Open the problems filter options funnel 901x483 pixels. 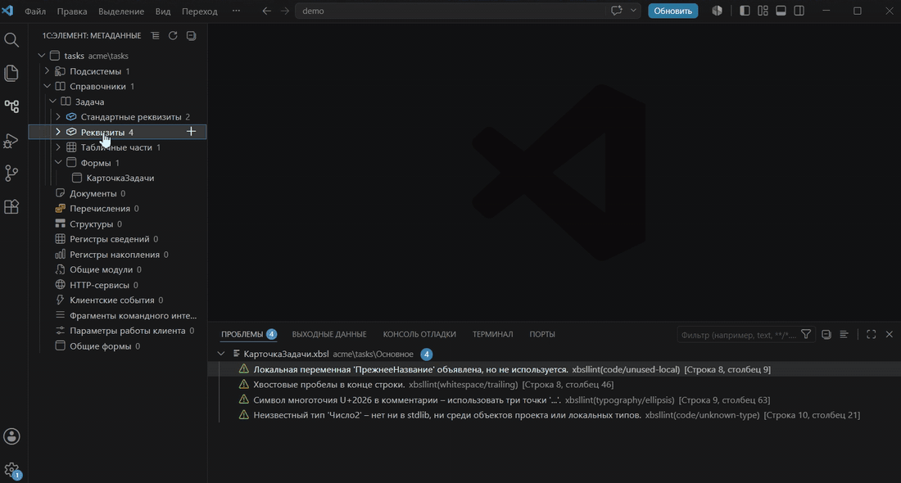click(806, 334)
